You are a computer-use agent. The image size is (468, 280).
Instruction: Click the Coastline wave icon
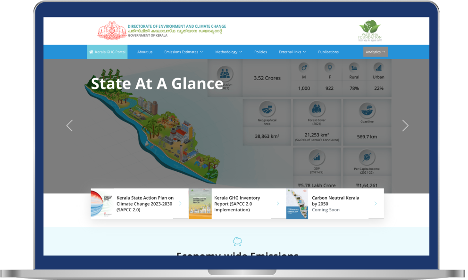coord(367,111)
